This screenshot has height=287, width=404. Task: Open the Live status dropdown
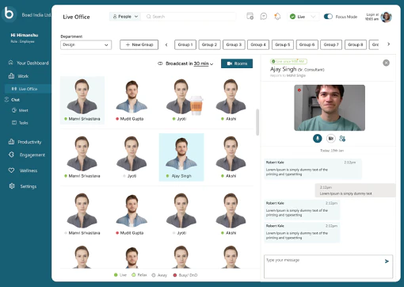[303, 17]
